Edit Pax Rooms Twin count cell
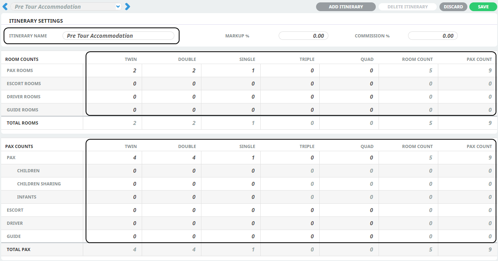This screenshot has width=498, height=261. coord(113,70)
